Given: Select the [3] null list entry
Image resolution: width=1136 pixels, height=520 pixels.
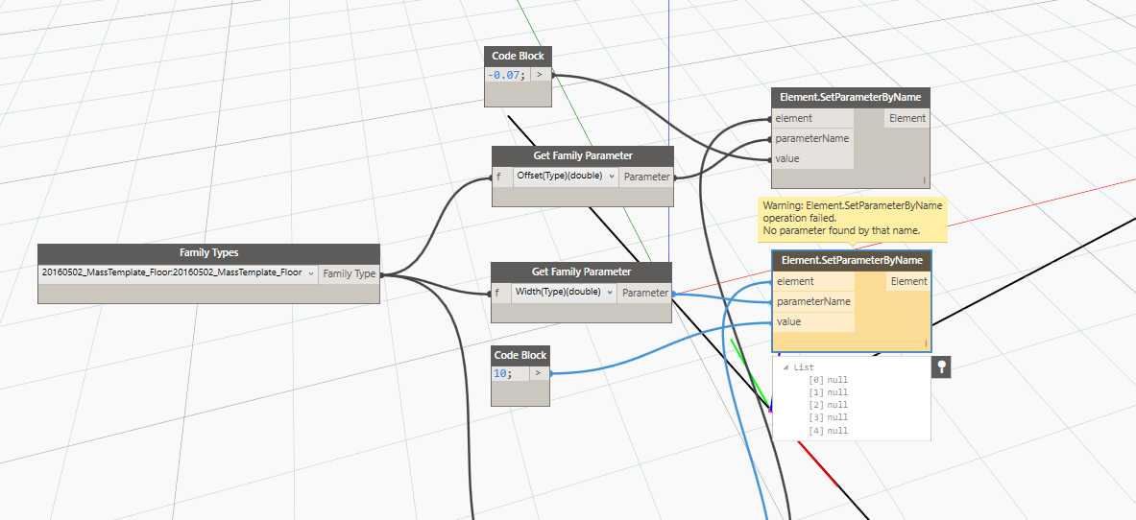Looking at the screenshot, I should 828,417.
